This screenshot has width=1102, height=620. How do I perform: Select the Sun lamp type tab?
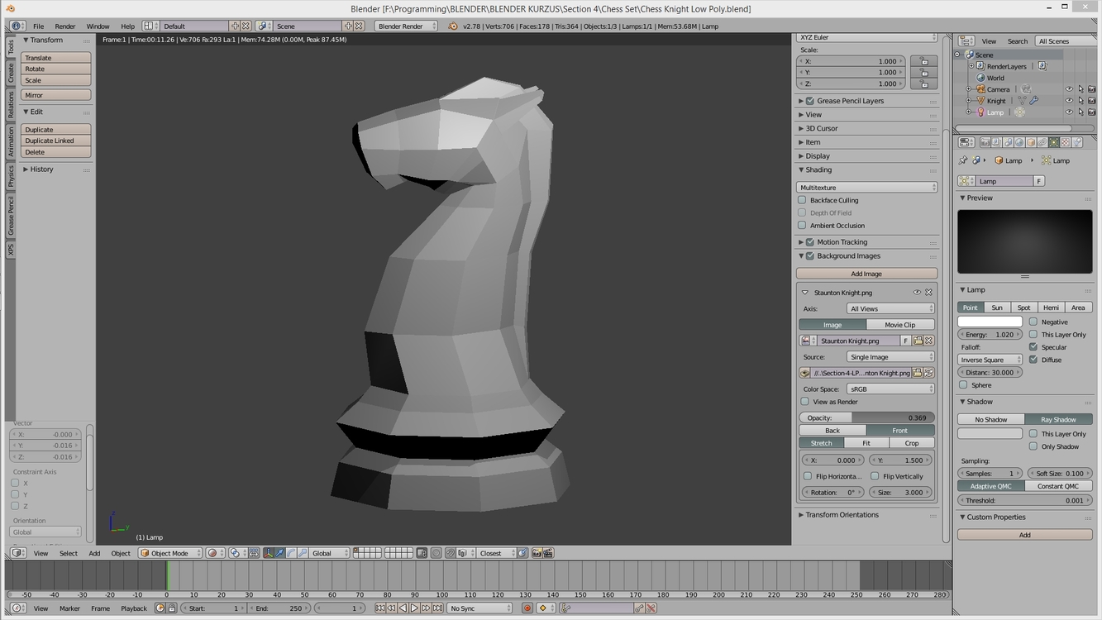tap(997, 307)
